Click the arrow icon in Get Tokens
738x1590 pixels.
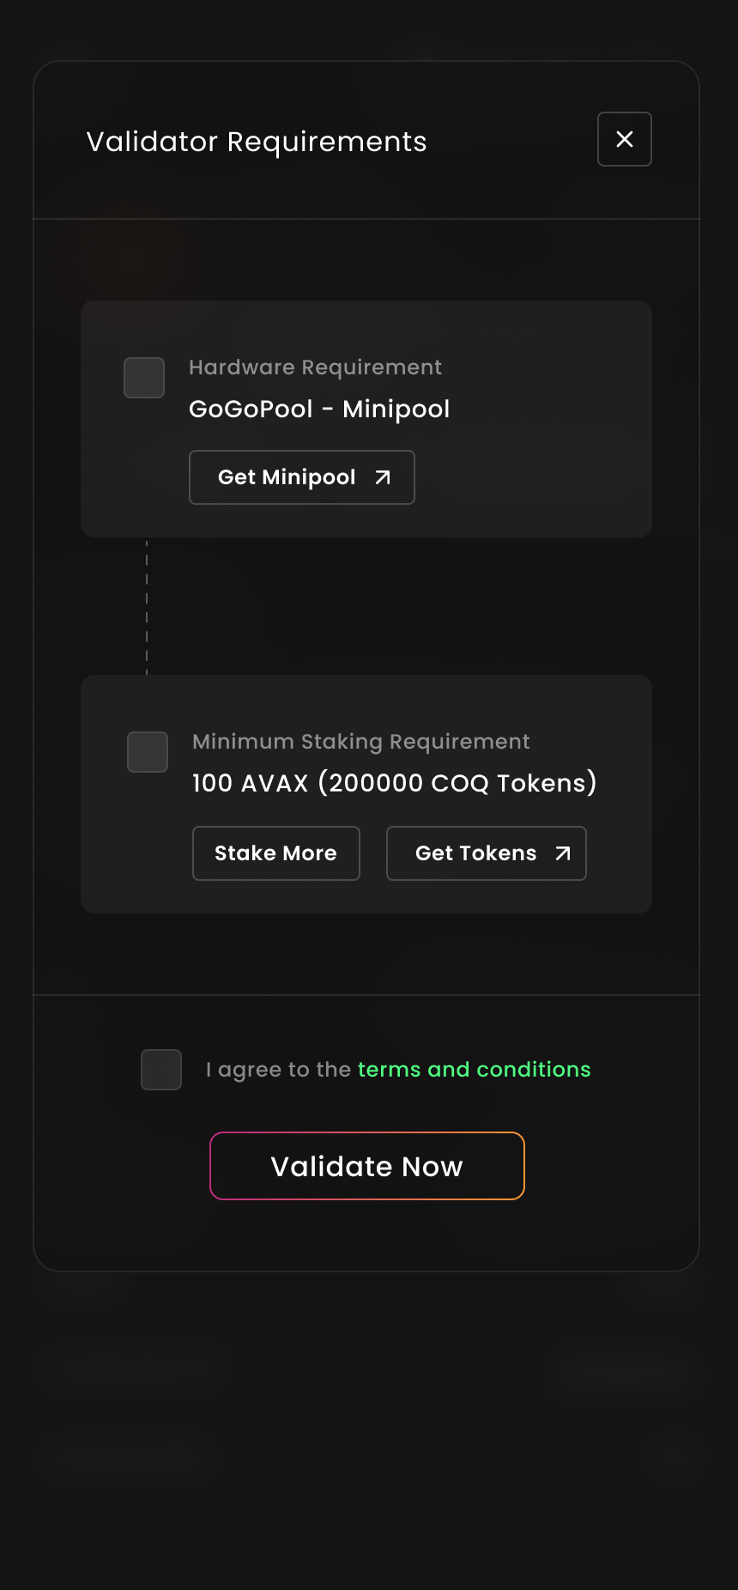[x=563, y=853]
